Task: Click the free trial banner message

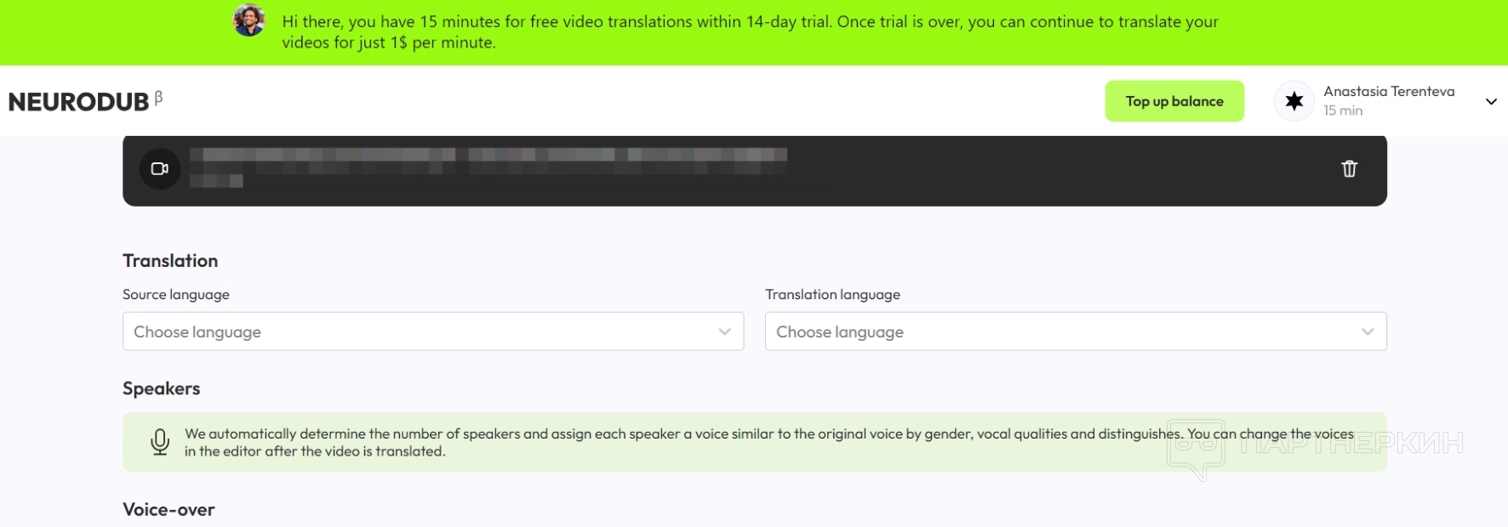Action: pos(750,32)
